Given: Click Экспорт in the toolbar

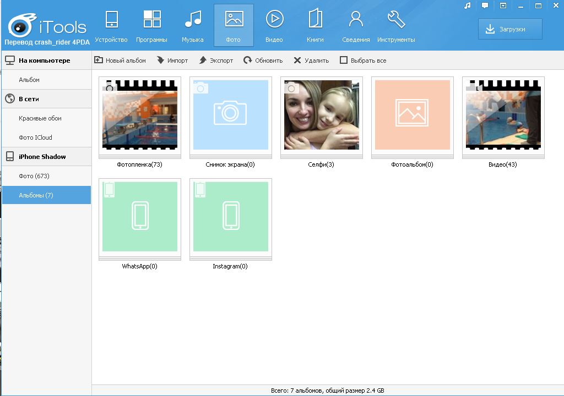Looking at the screenshot, I should 216,61.
